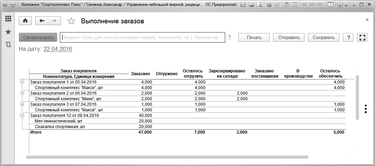The image size is (375, 166).
Task: Select cell Спортивный комплекс "Мини", шт
Action: pyautogui.click(x=68, y=99)
